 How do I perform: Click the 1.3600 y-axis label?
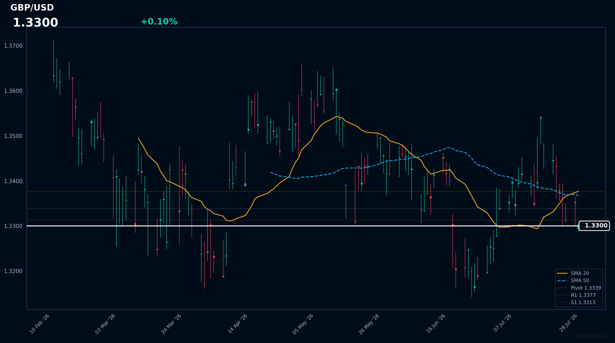tap(13, 91)
